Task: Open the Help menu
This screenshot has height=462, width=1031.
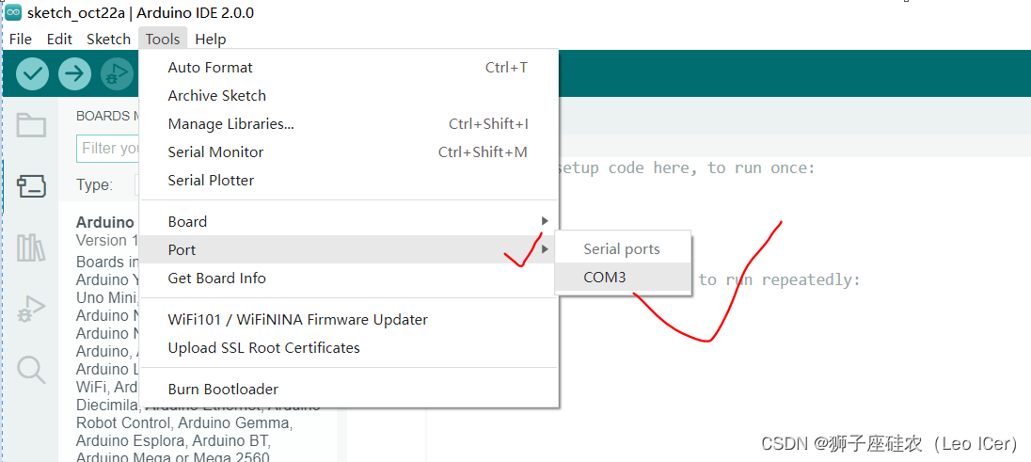Action: point(211,39)
